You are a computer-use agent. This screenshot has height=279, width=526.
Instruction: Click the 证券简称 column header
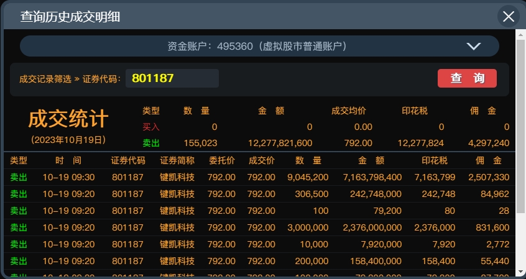click(x=177, y=160)
